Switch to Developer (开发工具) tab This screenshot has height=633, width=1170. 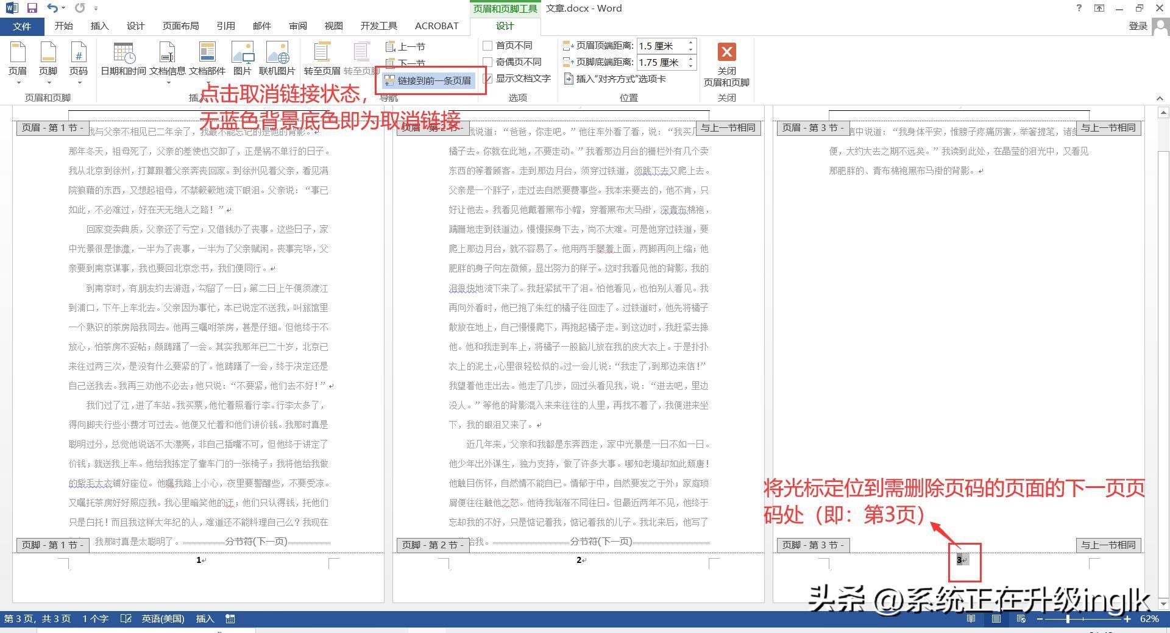point(378,26)
